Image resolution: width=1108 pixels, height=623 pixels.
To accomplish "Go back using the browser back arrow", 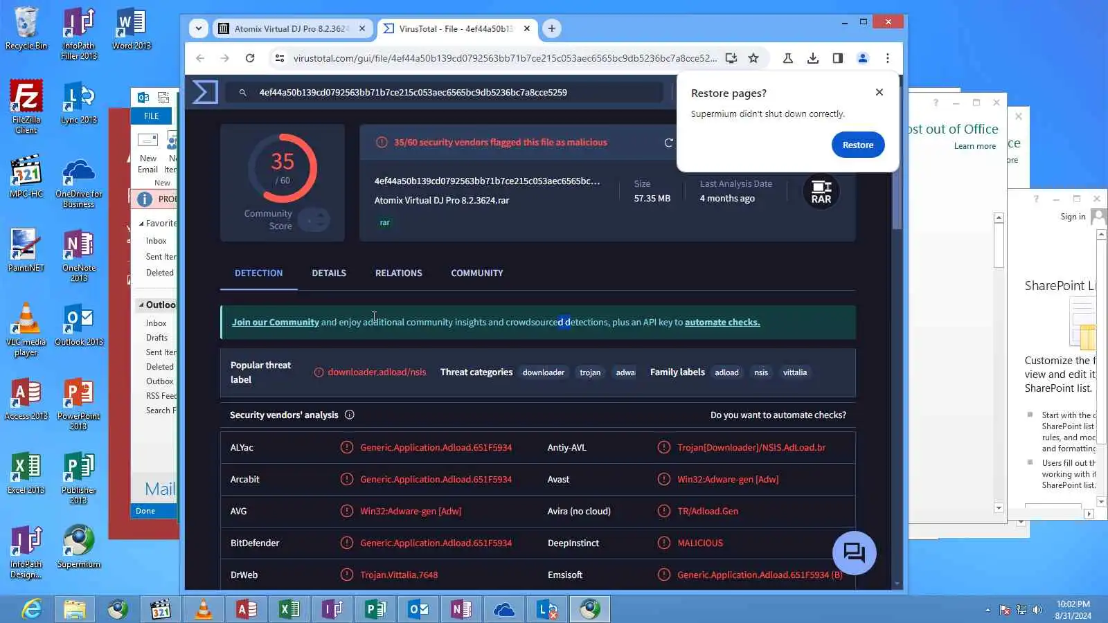I will [x=200, y=58].
